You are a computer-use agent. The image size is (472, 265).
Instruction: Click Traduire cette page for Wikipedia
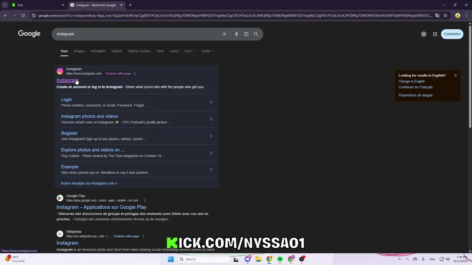click(126, 236)
